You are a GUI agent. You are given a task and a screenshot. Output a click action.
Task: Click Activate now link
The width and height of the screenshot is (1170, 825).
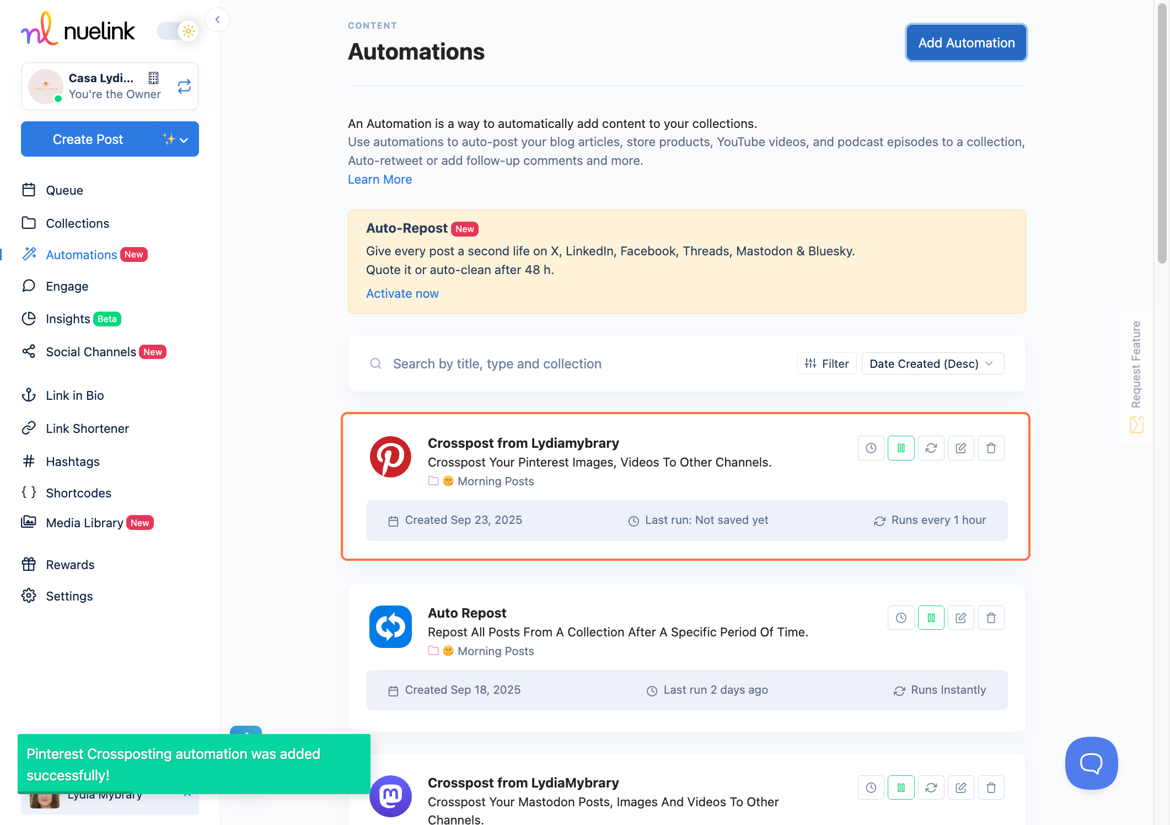tap(402, 294)
